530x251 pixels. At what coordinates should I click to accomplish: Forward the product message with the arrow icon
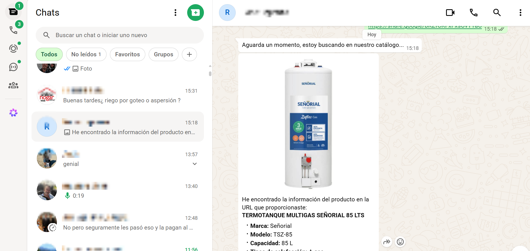coord(387,242)
